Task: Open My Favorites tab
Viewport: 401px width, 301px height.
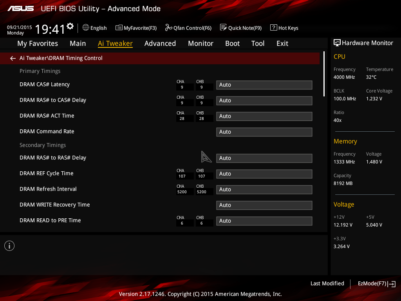Action: coord(38,44)
